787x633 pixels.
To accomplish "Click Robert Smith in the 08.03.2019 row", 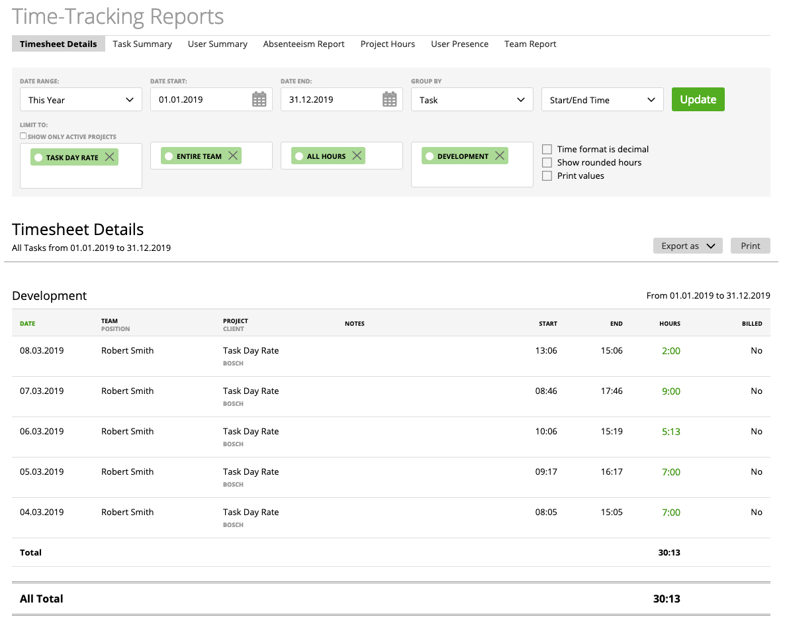I will [x=128, y=350].
